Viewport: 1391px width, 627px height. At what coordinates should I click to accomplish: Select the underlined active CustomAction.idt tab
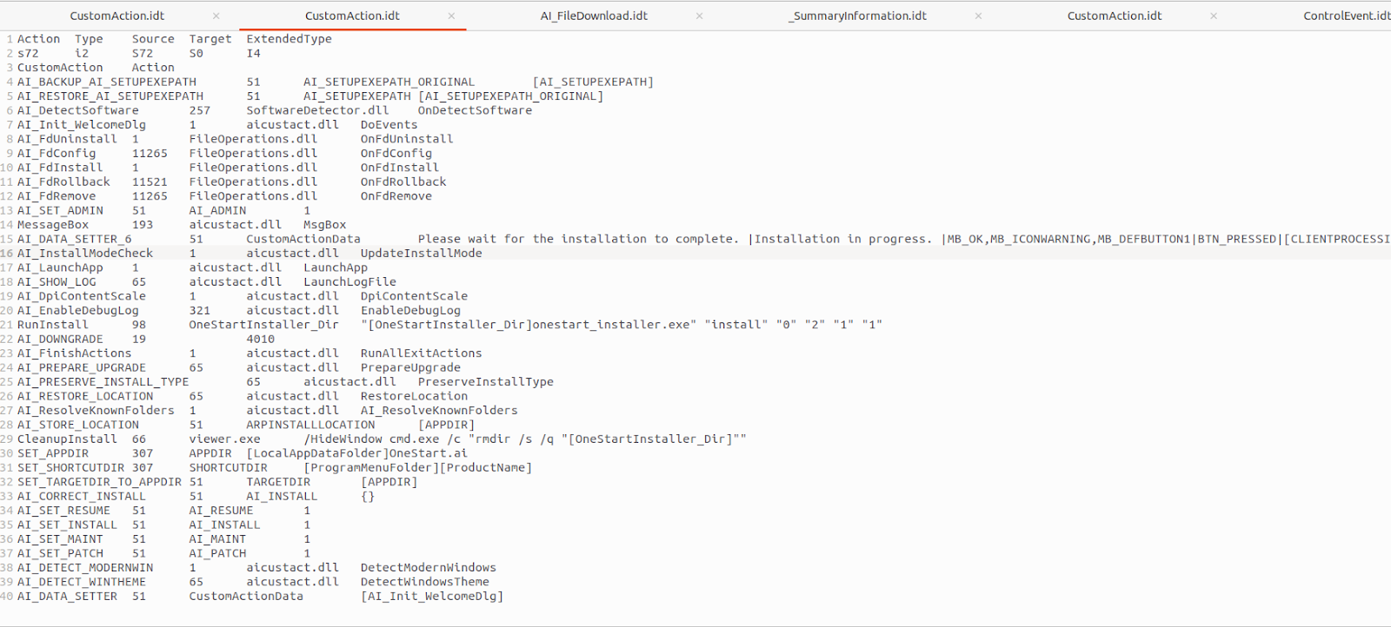click(x=352, y=16)
